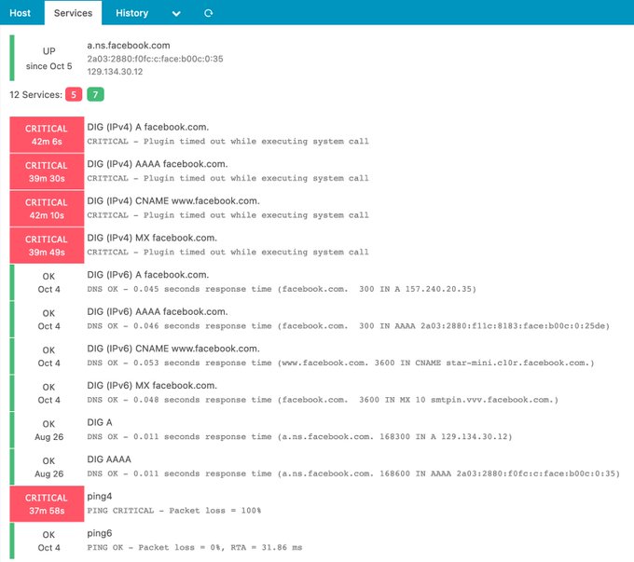Click CRITICAL 39m 30s status block
Screen dimensions: 634x562
pyautogui.click(x=47, y=171)
